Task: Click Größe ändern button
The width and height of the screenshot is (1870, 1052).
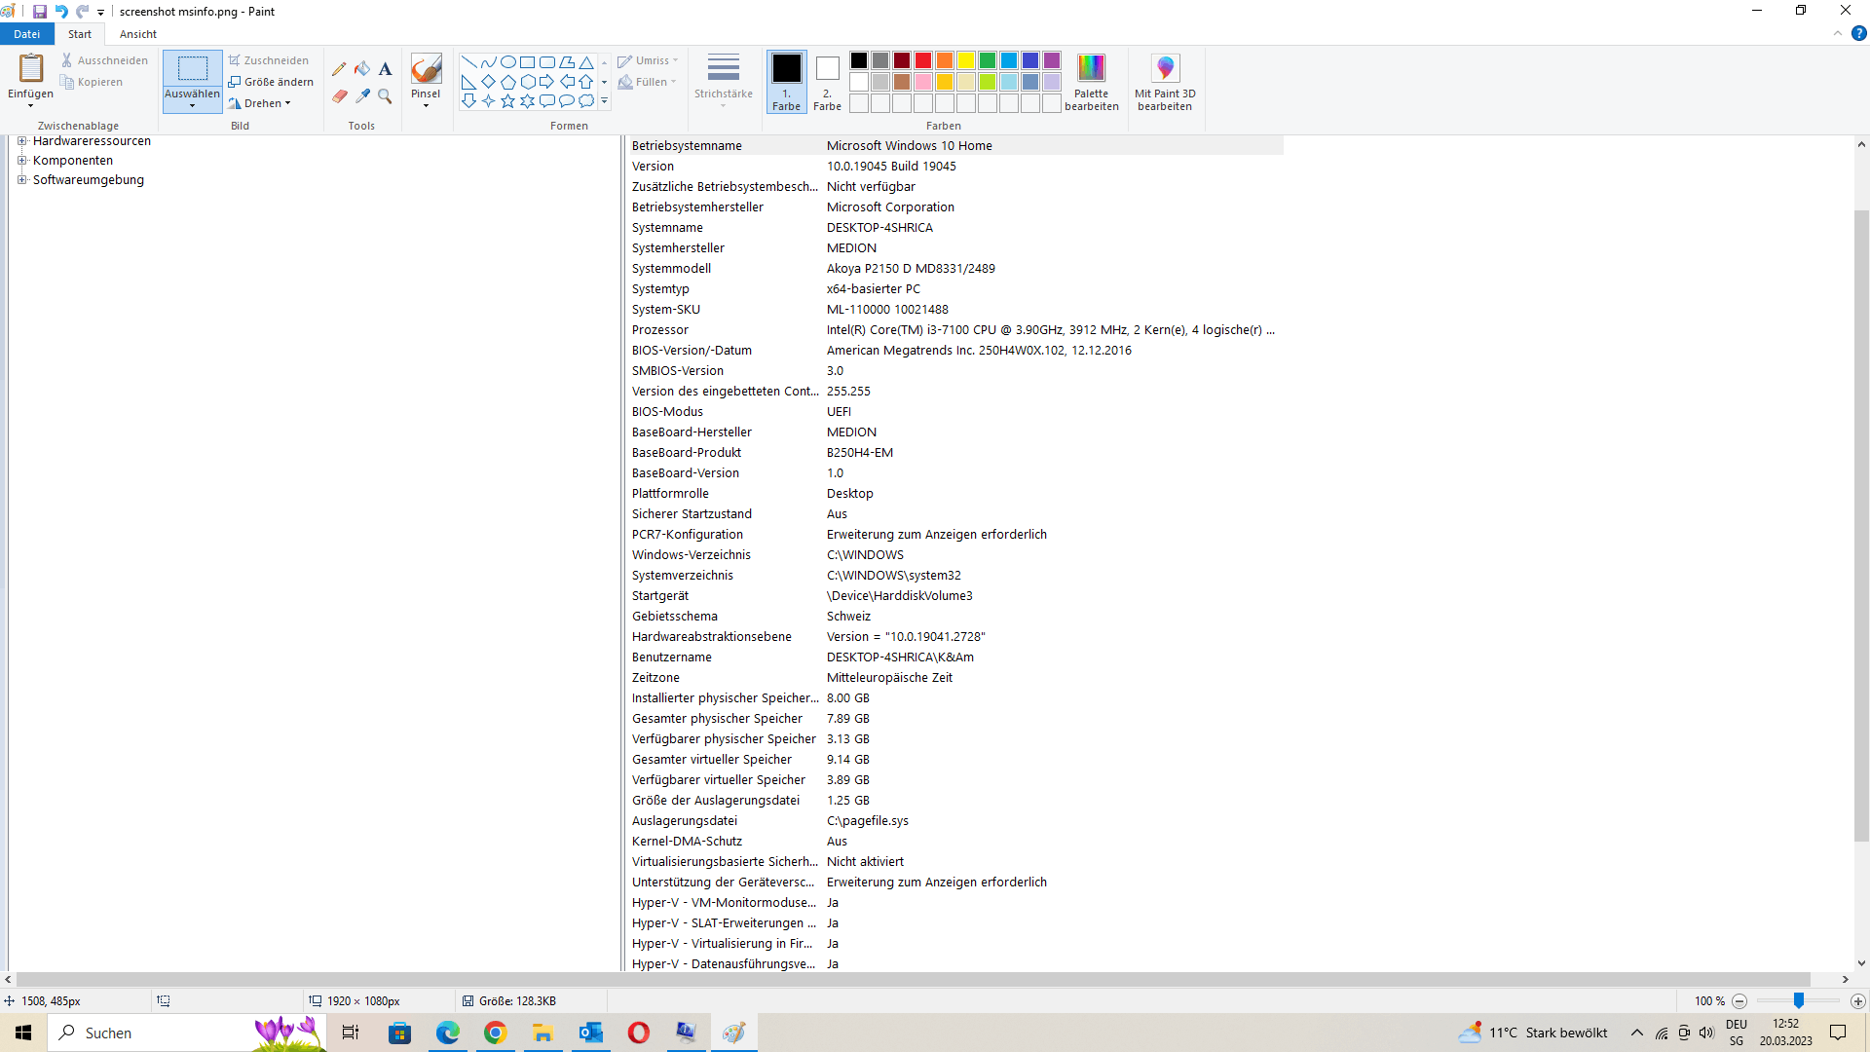Action: 271,82
